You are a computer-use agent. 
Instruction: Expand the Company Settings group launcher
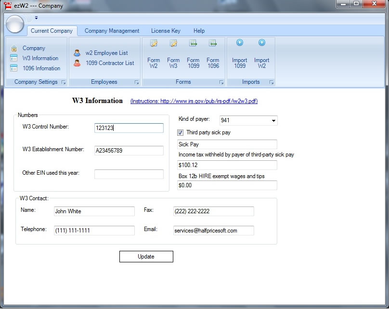64,82
